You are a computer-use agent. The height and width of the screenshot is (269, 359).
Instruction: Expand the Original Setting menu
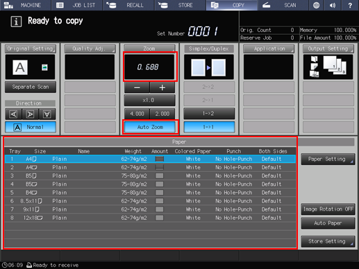pos(31,49)
